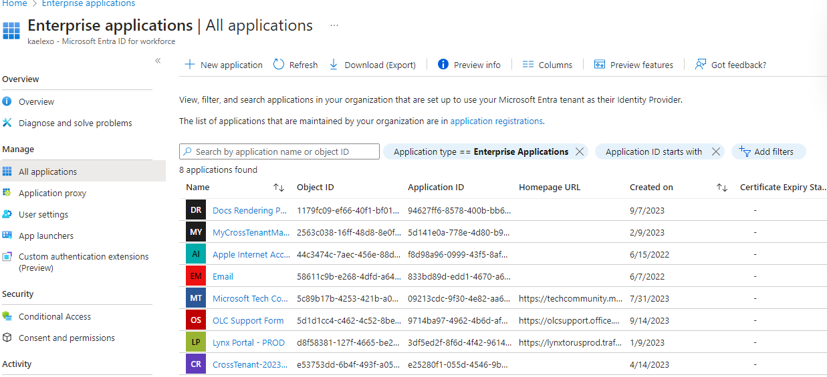
Task: Click the Conditional Access icon
Action: coord(7,316)
